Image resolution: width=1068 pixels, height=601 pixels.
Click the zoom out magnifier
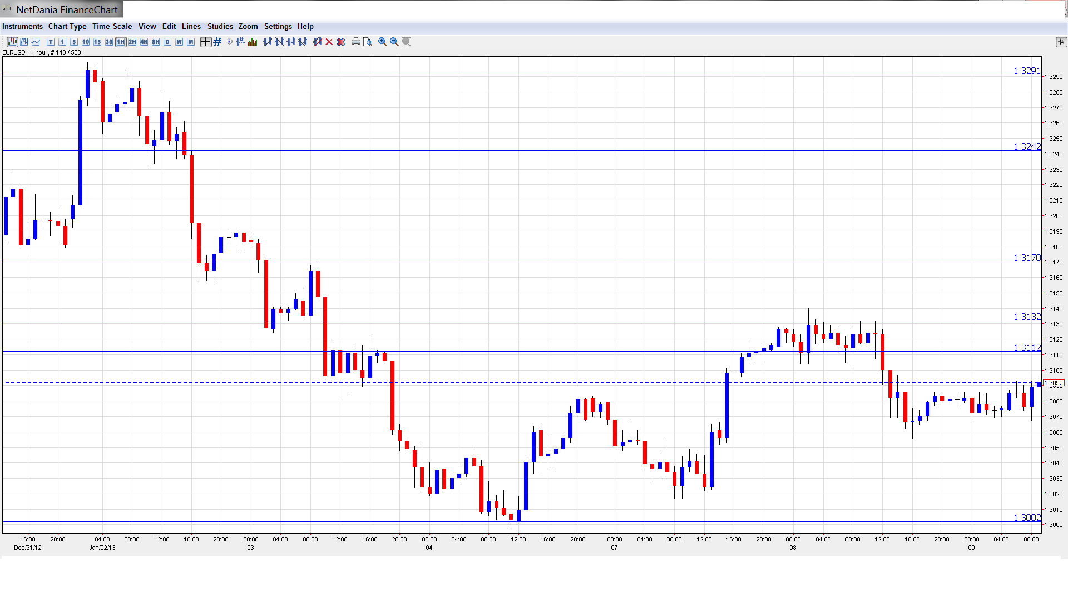coord(394,42)
